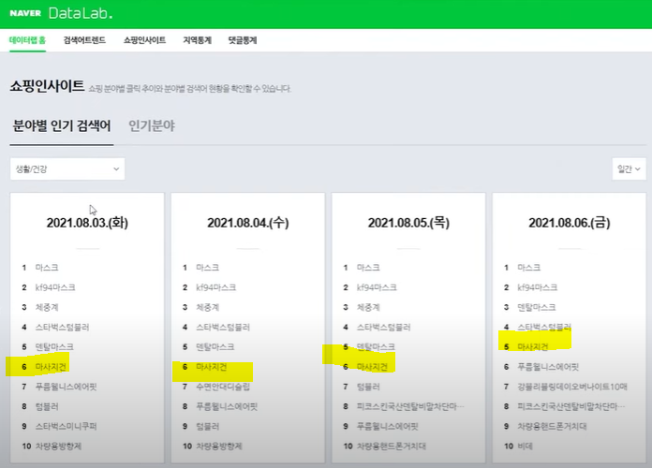The image size is (652, 468).
Task: Select 스타벅스텀블러 on 2021.08.06
Action: click(x=544, y=328)
